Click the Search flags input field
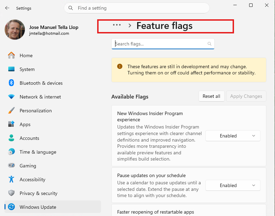 point(160,44)
